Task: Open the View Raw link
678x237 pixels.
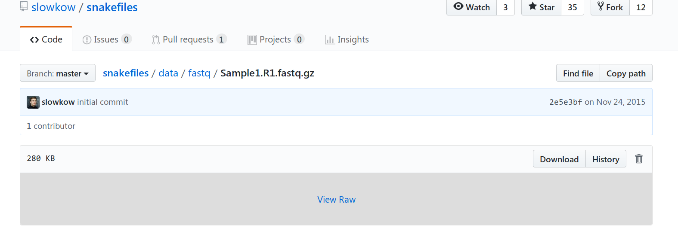Action: click(337, 200)
